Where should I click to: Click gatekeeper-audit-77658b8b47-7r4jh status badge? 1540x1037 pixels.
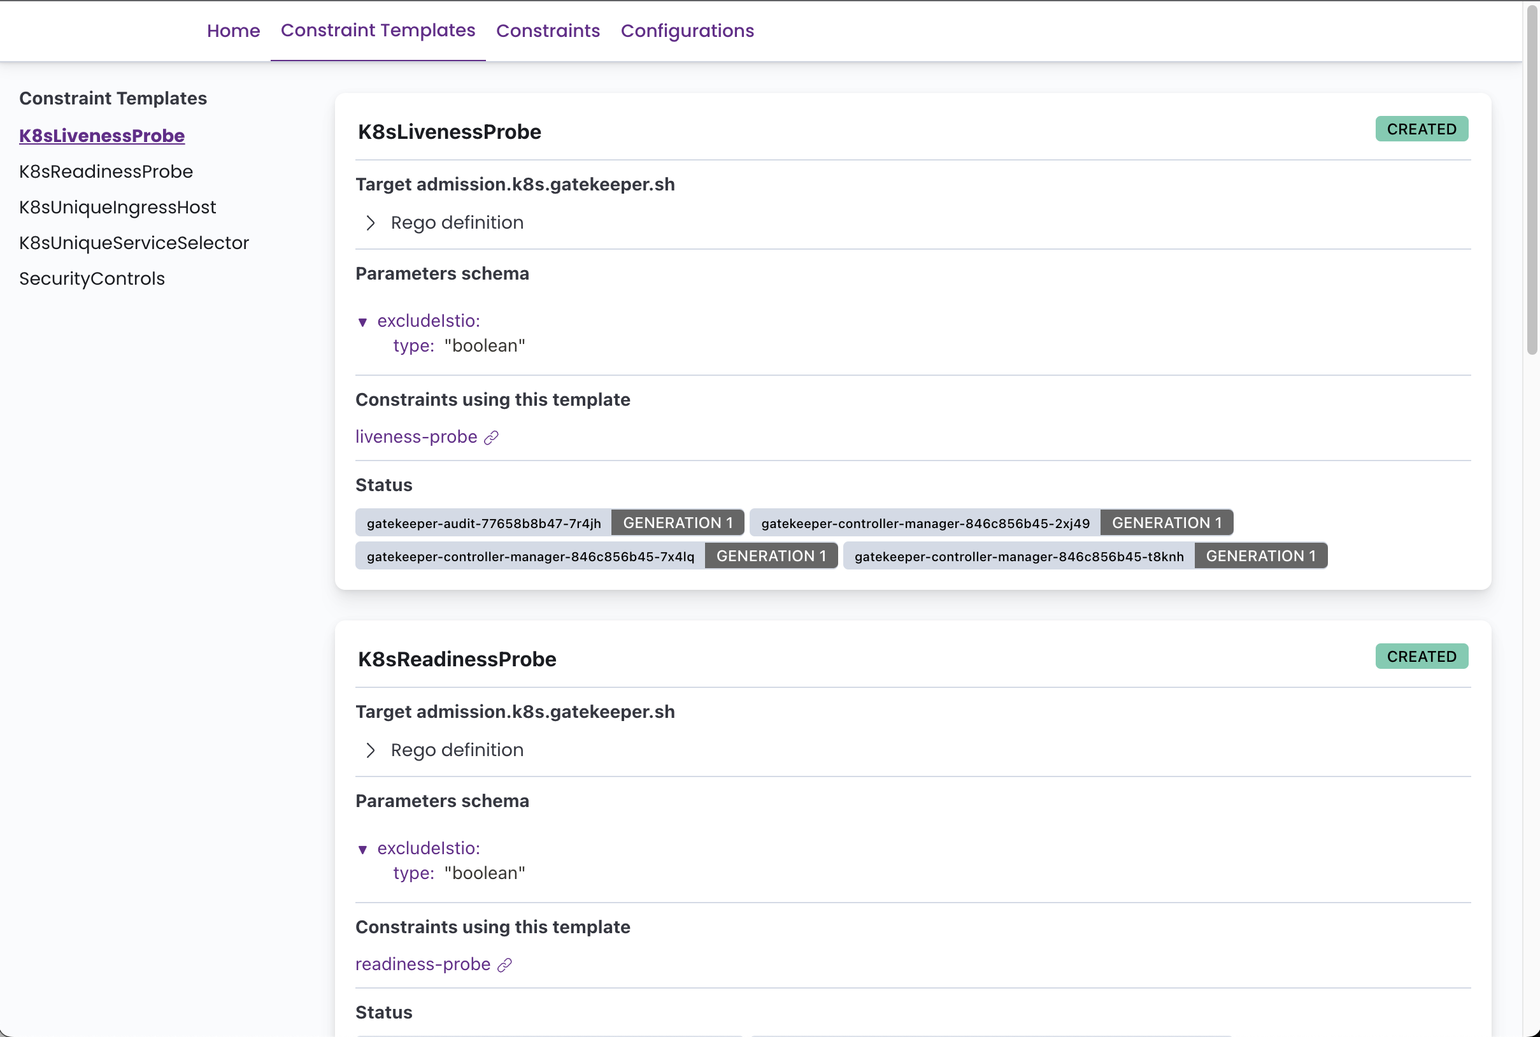483,523
